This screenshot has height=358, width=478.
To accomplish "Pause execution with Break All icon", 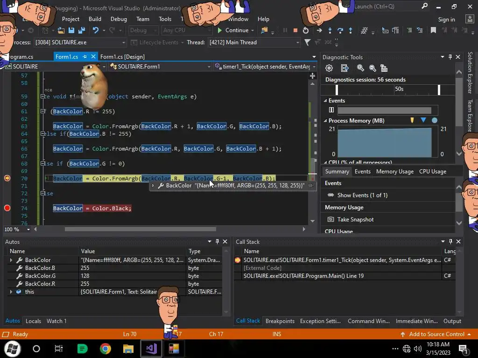I will [x=285, y=30].
